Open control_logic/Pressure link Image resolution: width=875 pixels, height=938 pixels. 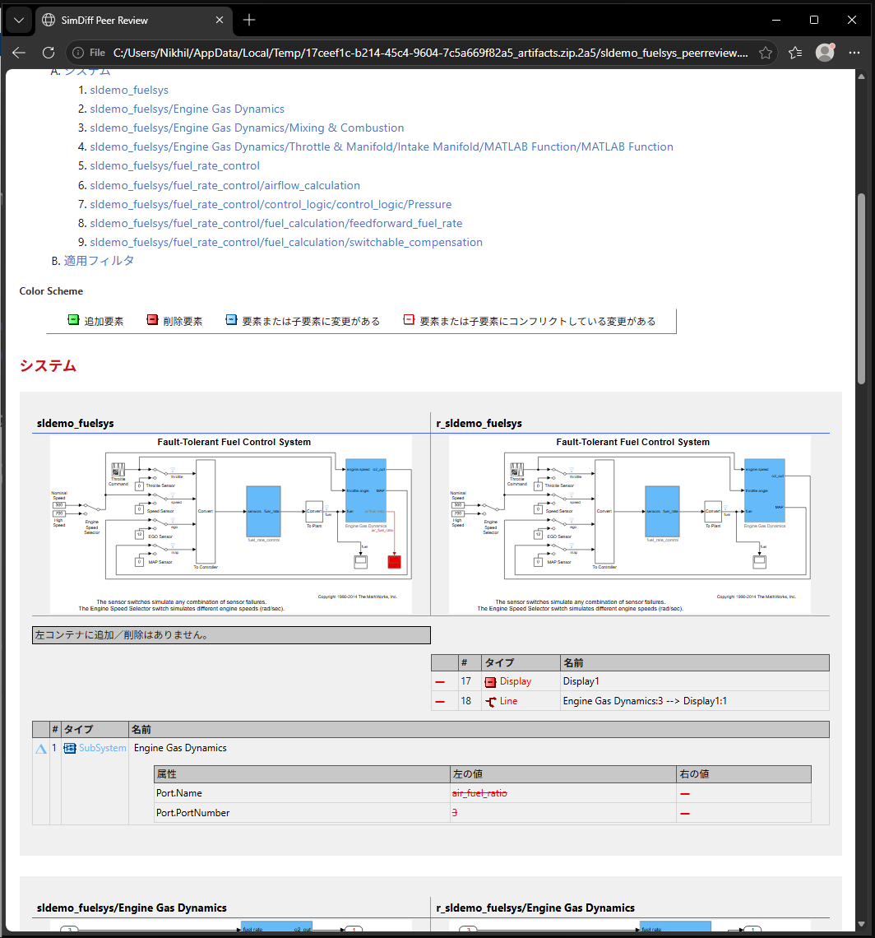271,205
